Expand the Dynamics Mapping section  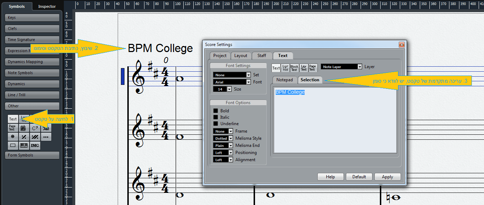tap(32, 62)
